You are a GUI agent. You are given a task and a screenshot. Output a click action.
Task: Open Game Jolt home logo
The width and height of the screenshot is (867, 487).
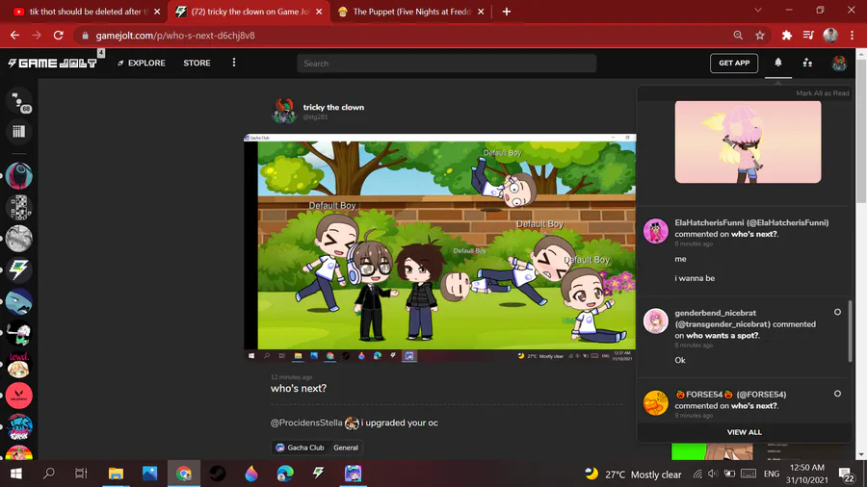tap(53, 63)
